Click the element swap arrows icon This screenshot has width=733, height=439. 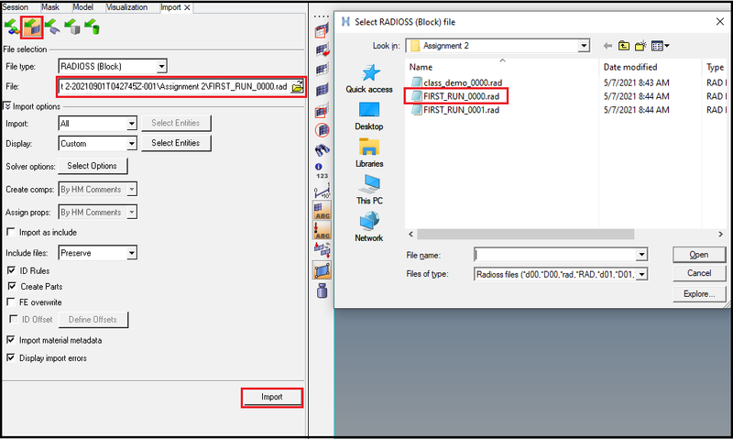pos(322,250)
